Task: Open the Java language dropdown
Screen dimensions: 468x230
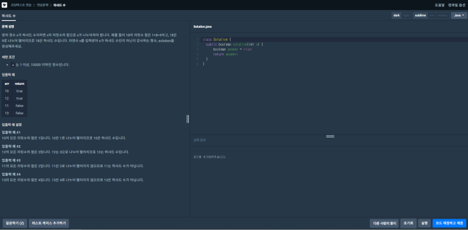Action: point(459,16)
